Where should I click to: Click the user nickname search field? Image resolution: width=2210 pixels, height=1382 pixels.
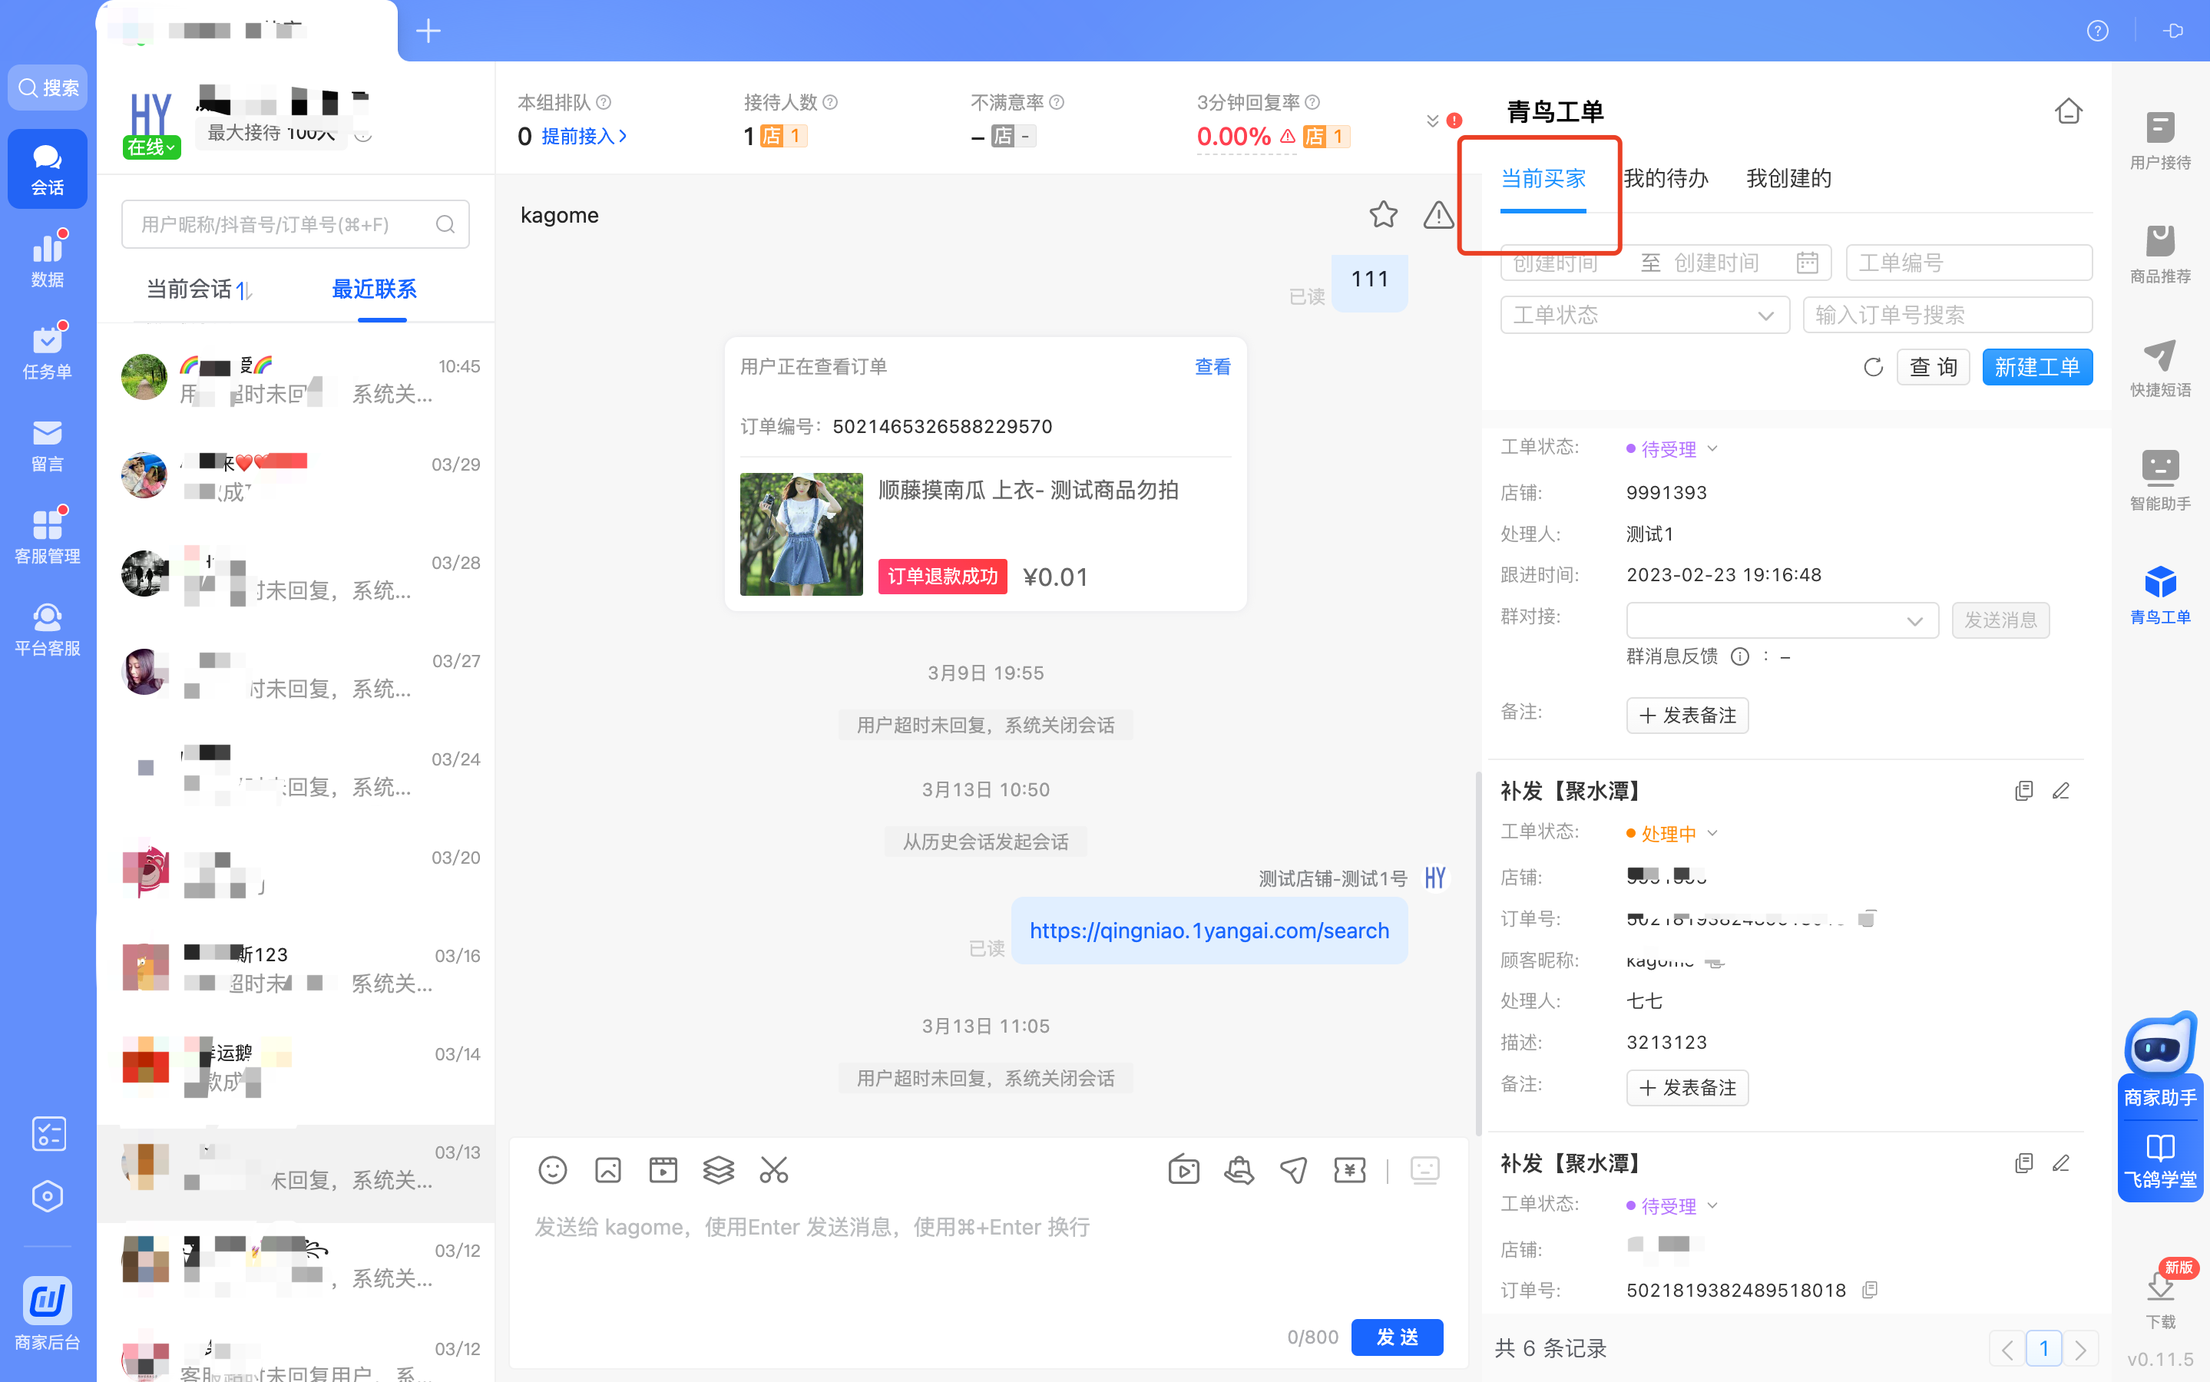pos(295,225)
